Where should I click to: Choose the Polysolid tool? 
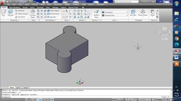tap(20, 11)
